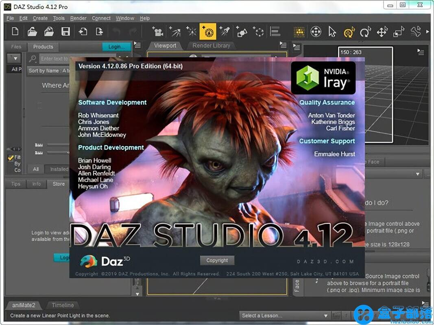
Task: Open the Connect menu
Action: pyautogui.click(x=101, y=18)
